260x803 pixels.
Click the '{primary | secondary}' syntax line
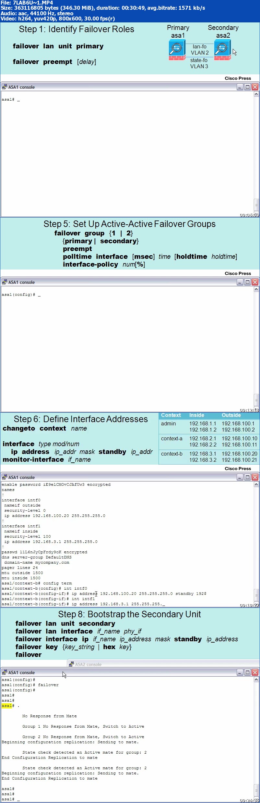(x=100, y=241)
